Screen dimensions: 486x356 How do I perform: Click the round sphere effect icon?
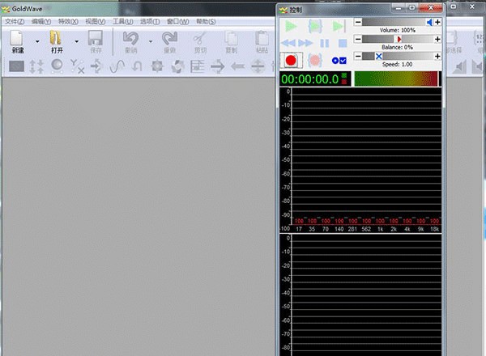57,66
